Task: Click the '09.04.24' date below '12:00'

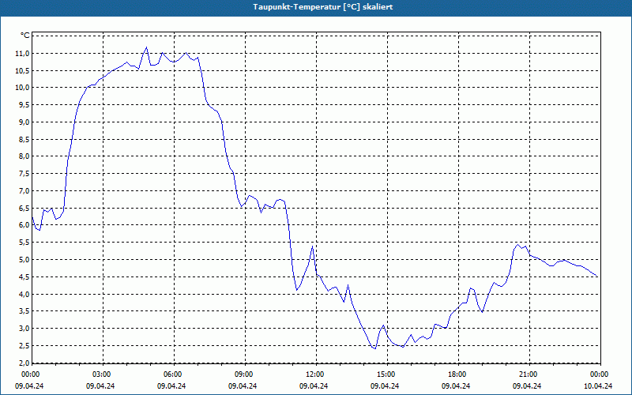Action: click(314, 386)
